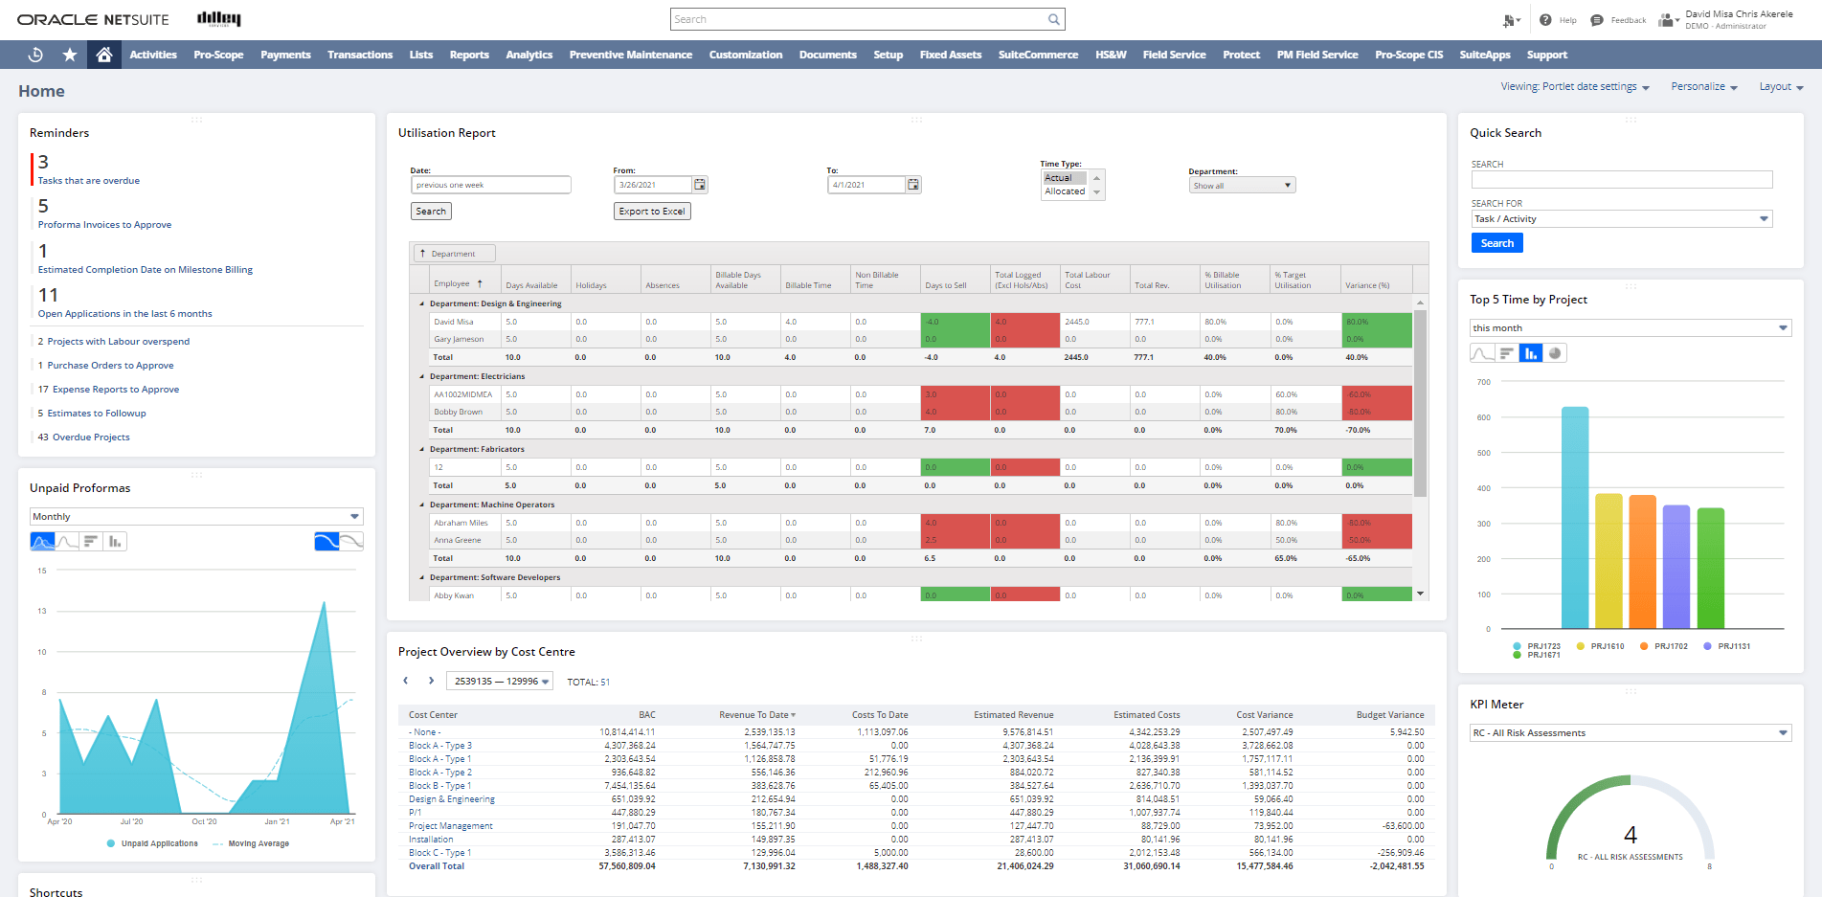Switch to the Fixed Assets tab

click(951, 55)
